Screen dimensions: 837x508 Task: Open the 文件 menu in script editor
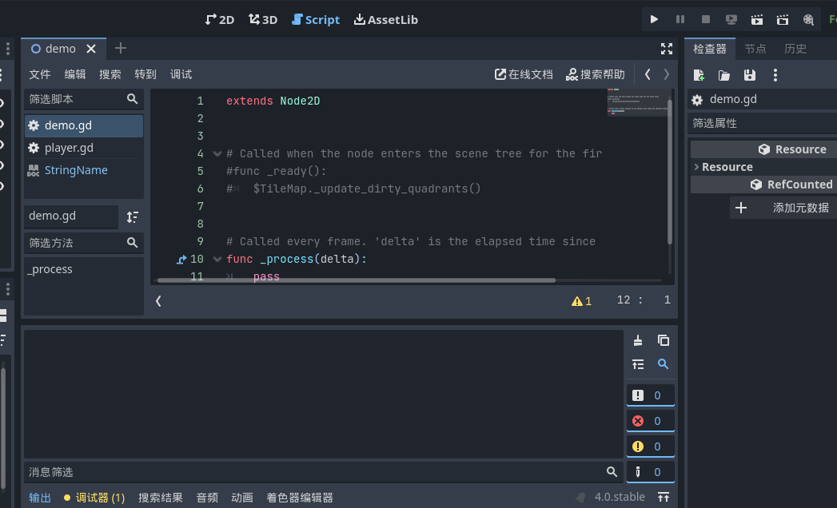click(39, 73)
